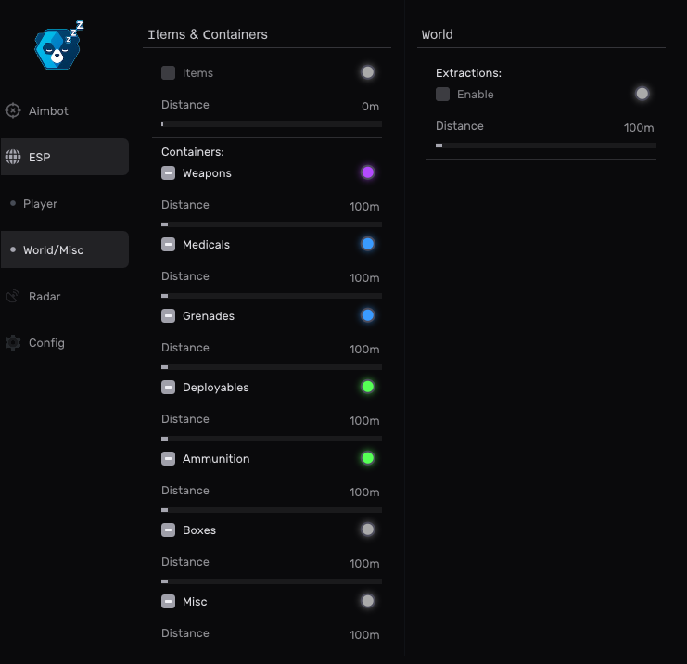Click the Medicals Distance slider track
Screen dimensions: 687x664
(x=271, y=296)
